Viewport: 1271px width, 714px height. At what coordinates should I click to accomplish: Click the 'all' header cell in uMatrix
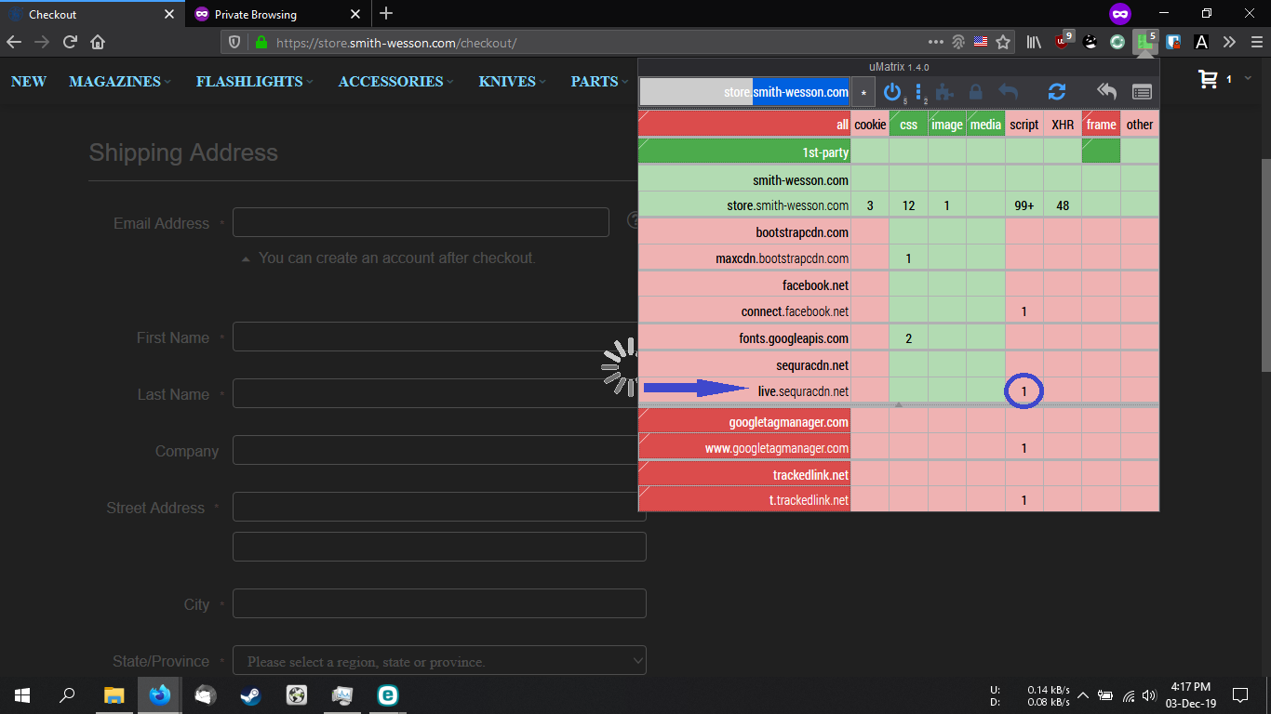[x=744, y=125]
